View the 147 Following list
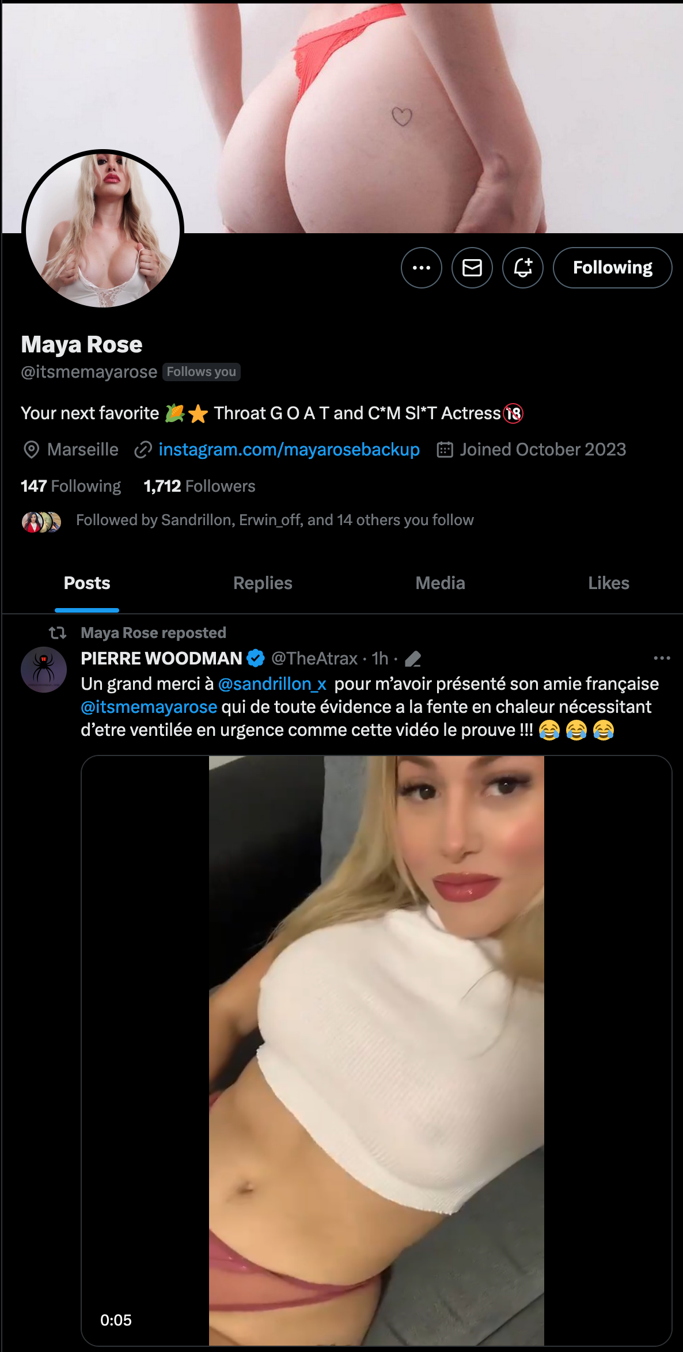The width and height of the screenshot is (683, 1352). pyautogui.click(x=71, y=487)
